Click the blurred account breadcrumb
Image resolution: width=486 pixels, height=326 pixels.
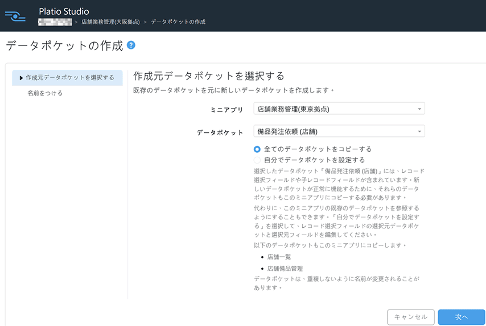pos(55,22)
